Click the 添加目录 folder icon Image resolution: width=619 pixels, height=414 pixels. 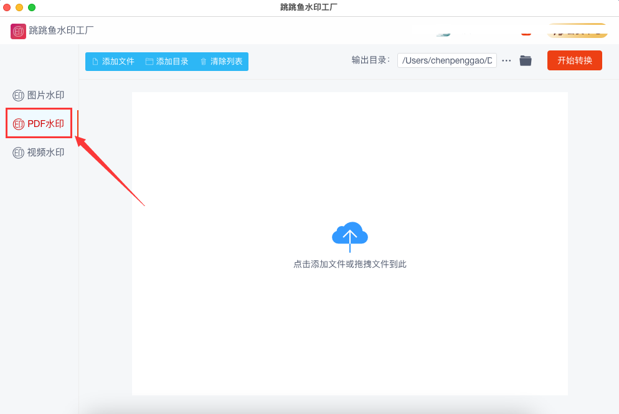coord(149,62)
